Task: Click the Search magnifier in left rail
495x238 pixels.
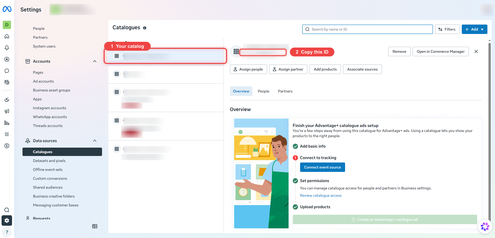Action: pos(7,210)
